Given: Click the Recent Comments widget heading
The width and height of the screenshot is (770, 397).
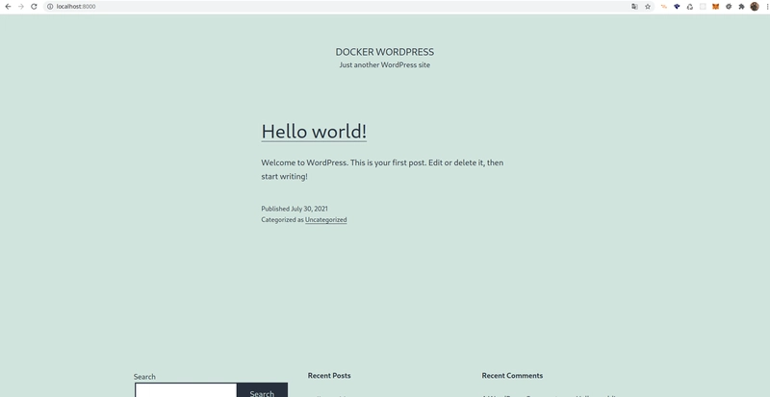Looking at the screenshot, I should (x=512, y=376).
